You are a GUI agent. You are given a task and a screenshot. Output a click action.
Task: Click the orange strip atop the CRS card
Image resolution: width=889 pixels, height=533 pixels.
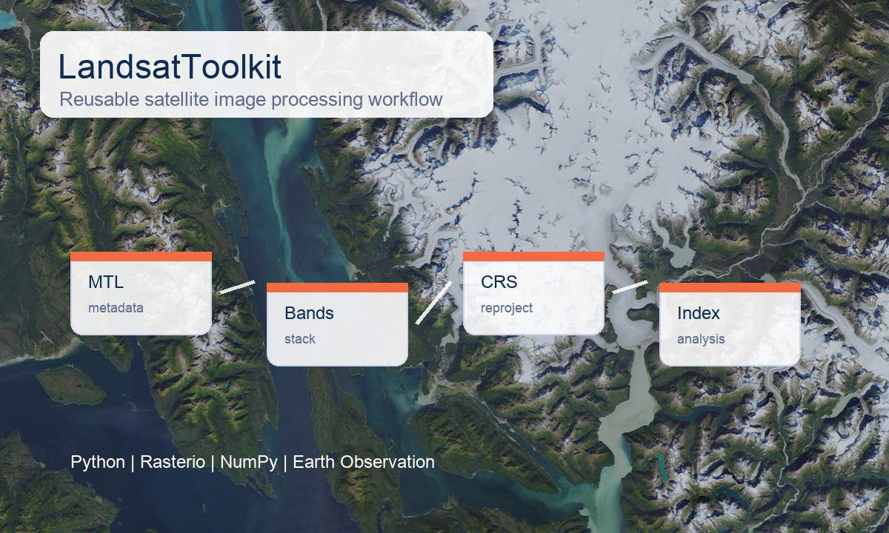(x=533, y=258)
